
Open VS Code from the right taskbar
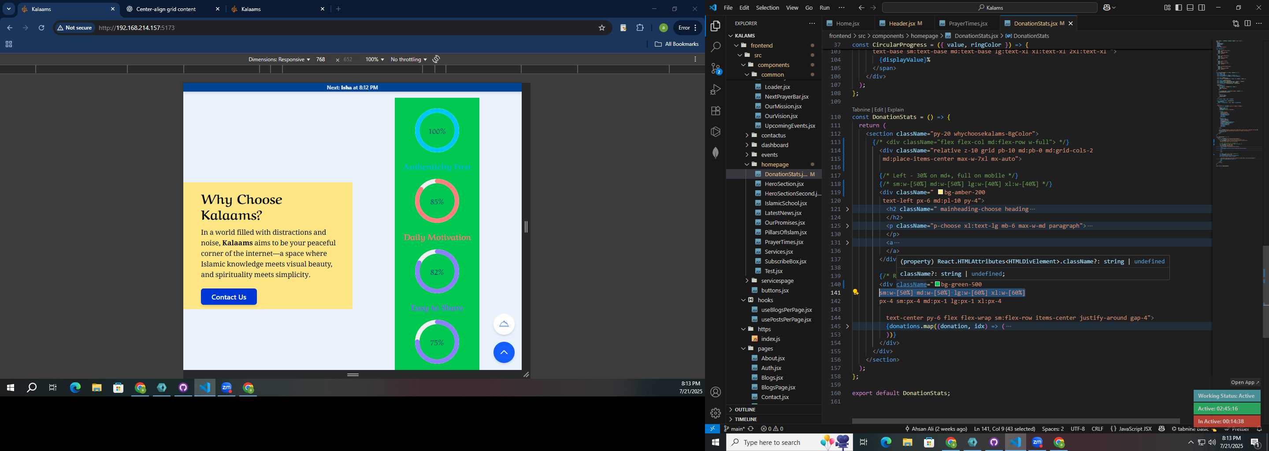(1016, 442)
